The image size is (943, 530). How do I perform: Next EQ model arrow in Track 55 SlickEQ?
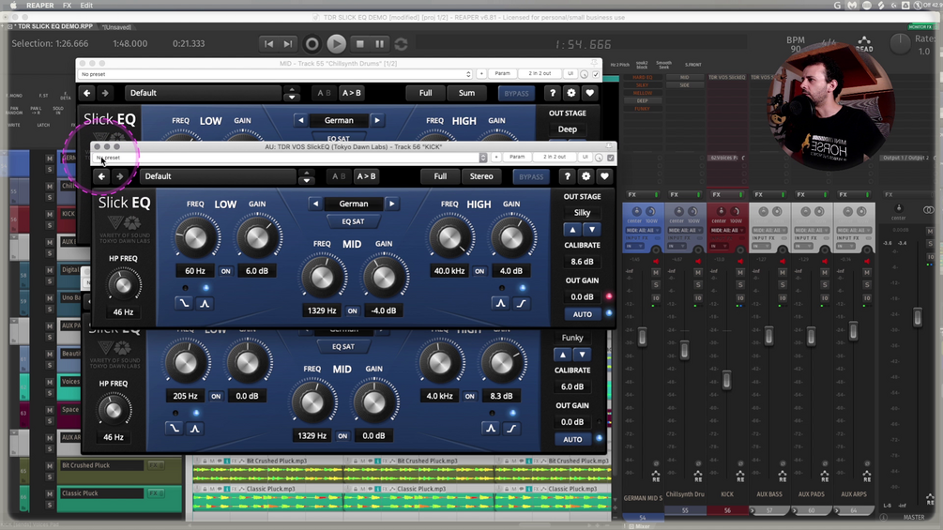click(x=377, y=120)
